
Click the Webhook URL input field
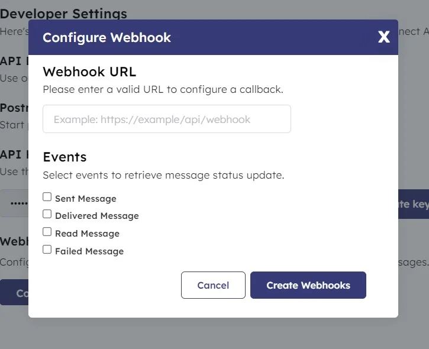(167, 119)
